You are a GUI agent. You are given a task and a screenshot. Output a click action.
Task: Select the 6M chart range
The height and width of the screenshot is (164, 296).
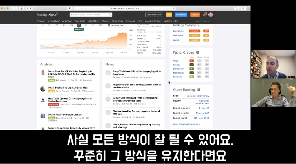(64, 25)
